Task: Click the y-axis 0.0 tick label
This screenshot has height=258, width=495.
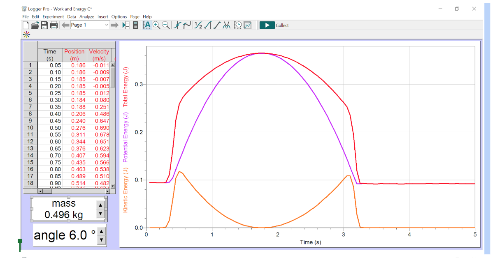Action: coord(139,228)
